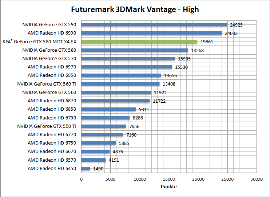Click the Radeon HD 6850 bar
Screen dimensions: 270x197
click(108, 109)
